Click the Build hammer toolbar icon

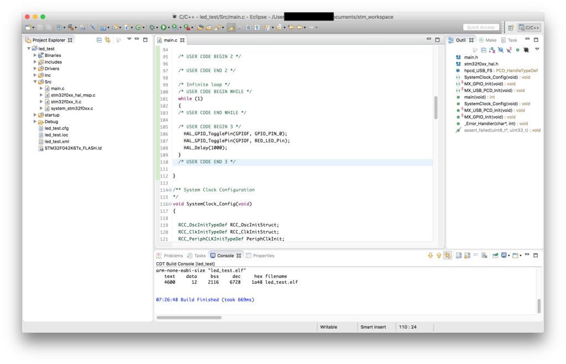point(71,28)
